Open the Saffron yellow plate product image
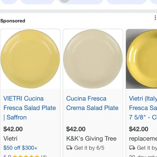The height and width of the screenshot is (157, 157). pos(30,59)
